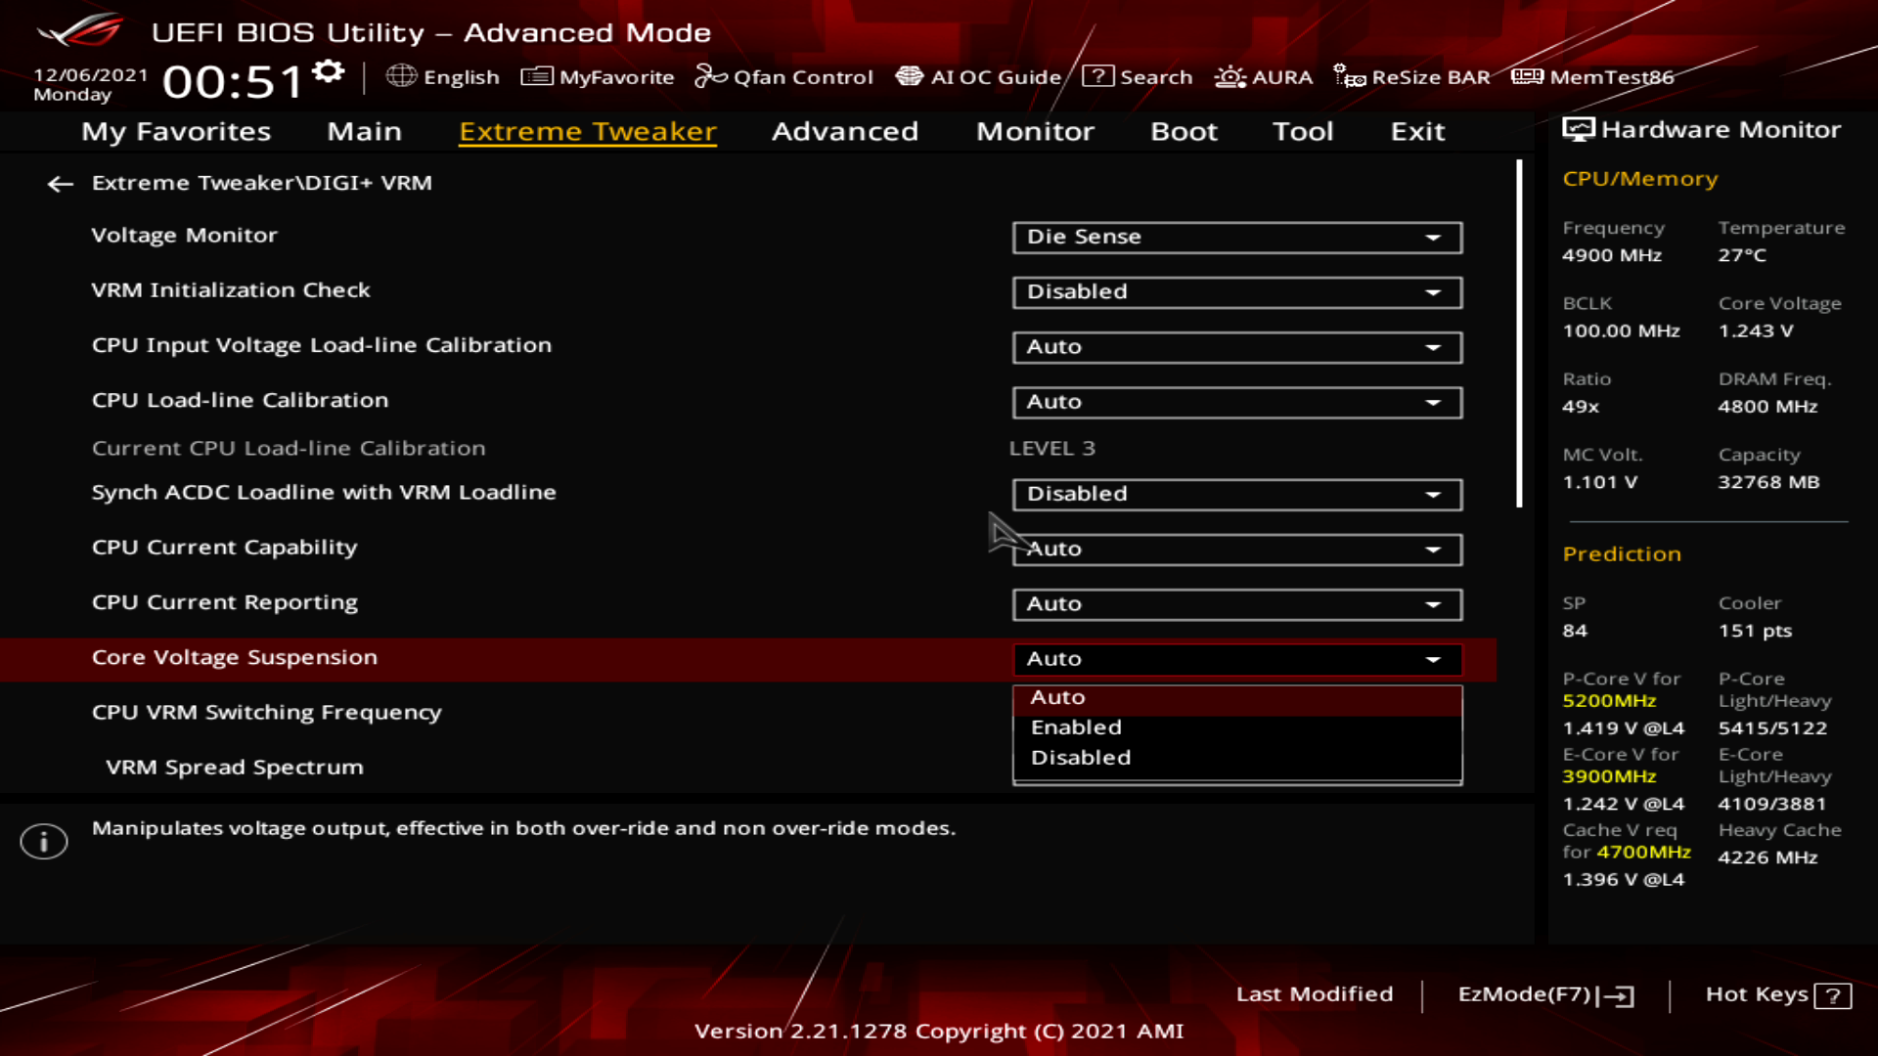1878x1056 pixels.
Task: Open MyFavorite list icon
Action: click(x=536, y=76)
